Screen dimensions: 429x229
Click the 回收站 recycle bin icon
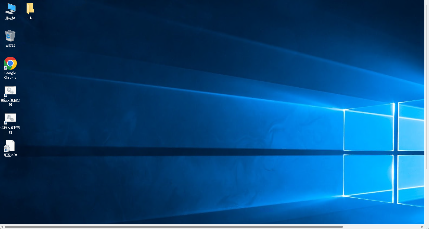10,36
